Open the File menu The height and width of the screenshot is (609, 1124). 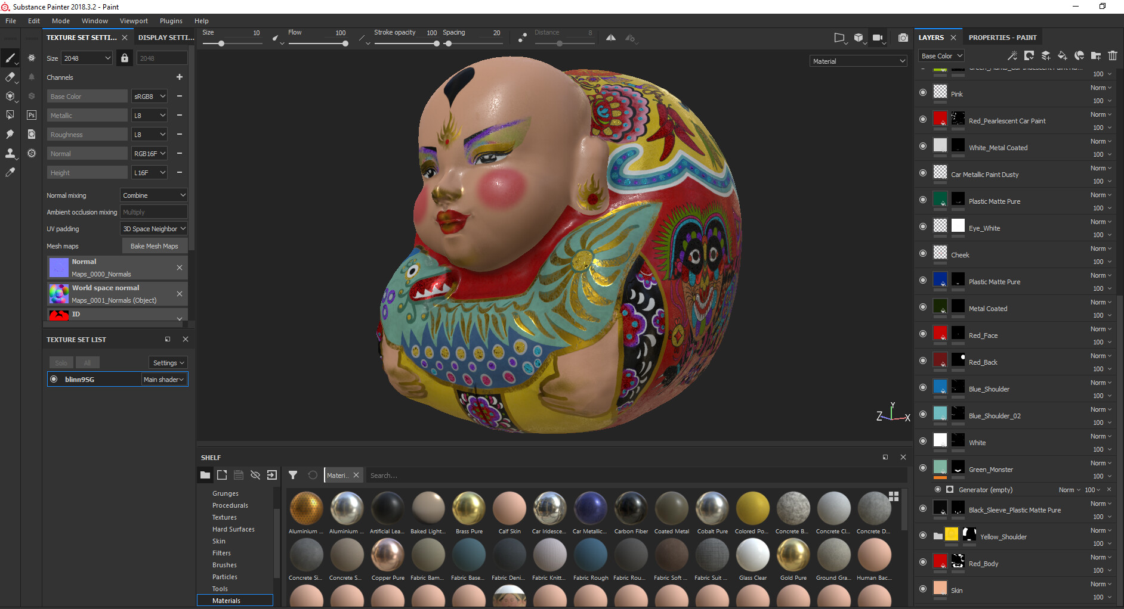tap(11, 21)
